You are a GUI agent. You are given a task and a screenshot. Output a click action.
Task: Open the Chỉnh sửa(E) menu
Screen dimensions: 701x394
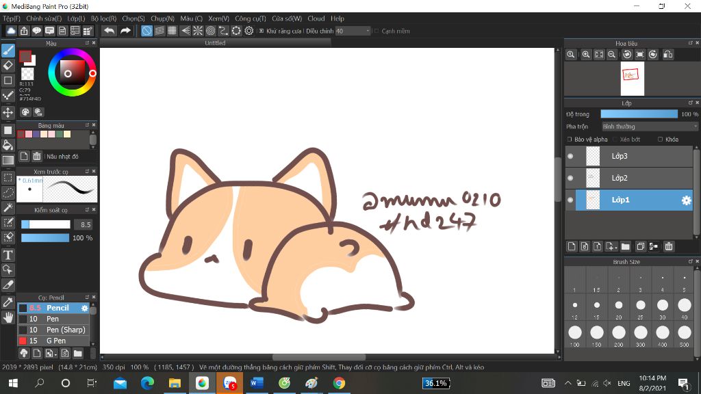pos(44,18)
